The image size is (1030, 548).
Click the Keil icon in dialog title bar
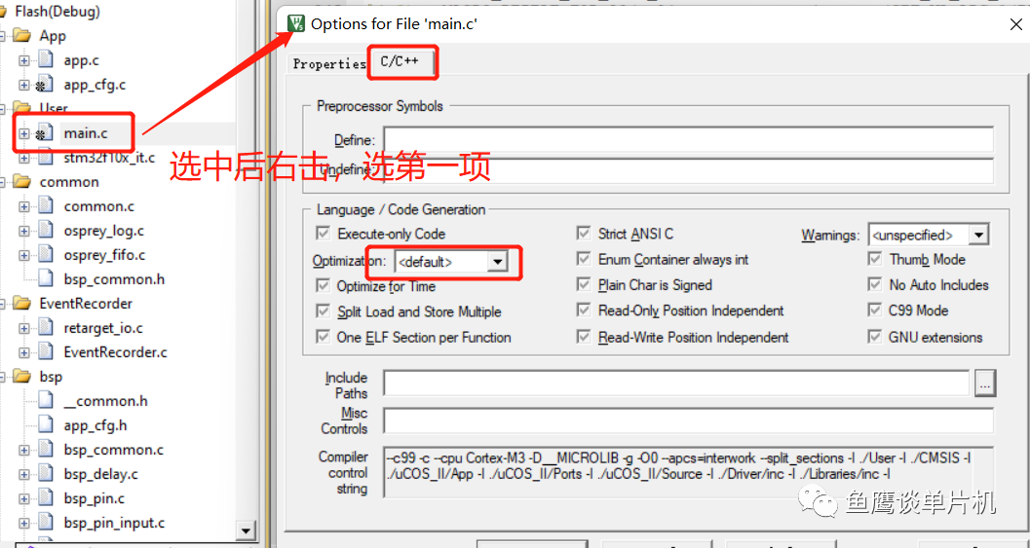[x=296, y=23]
